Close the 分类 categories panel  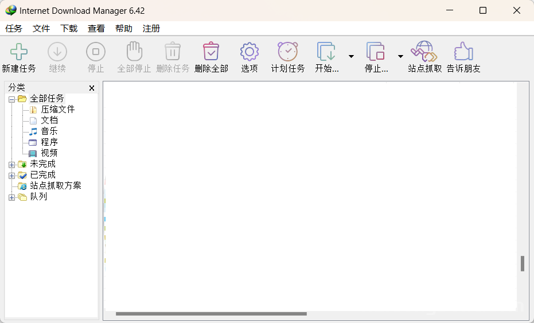(92, 88)
